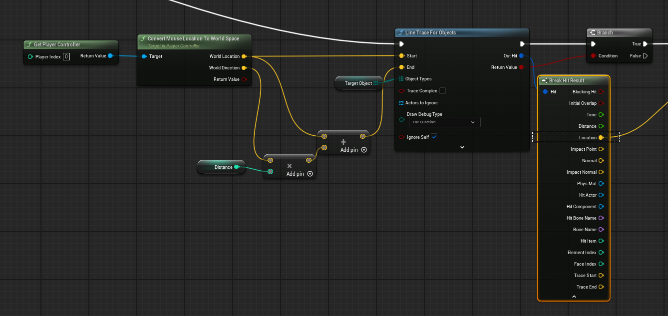668x316 pixels.
Task: Click the World Direction output pin
Action: pos(244,68)
